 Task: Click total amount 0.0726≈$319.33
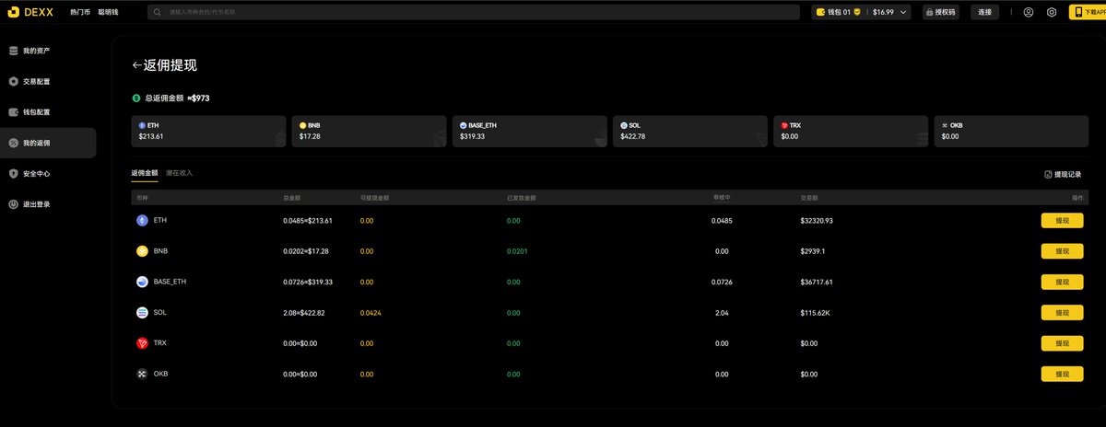pyautogui.click(x=308, y=282)
